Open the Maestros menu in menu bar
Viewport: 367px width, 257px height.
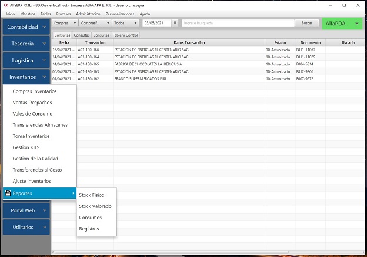[x=28, y=14]
